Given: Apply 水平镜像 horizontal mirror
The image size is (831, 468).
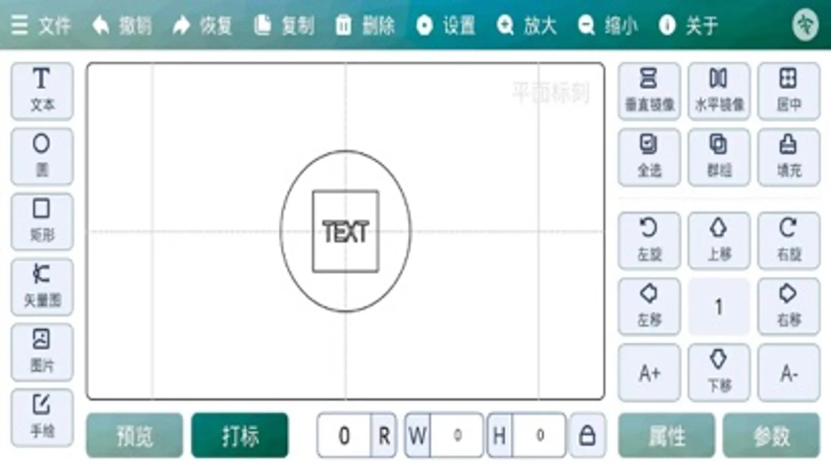Looking at the screenshot, I should [719, 91].
